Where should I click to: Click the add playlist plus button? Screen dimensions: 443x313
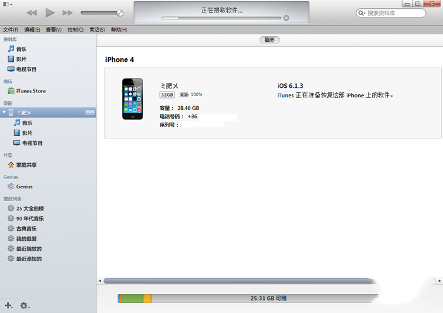(8, 305)
